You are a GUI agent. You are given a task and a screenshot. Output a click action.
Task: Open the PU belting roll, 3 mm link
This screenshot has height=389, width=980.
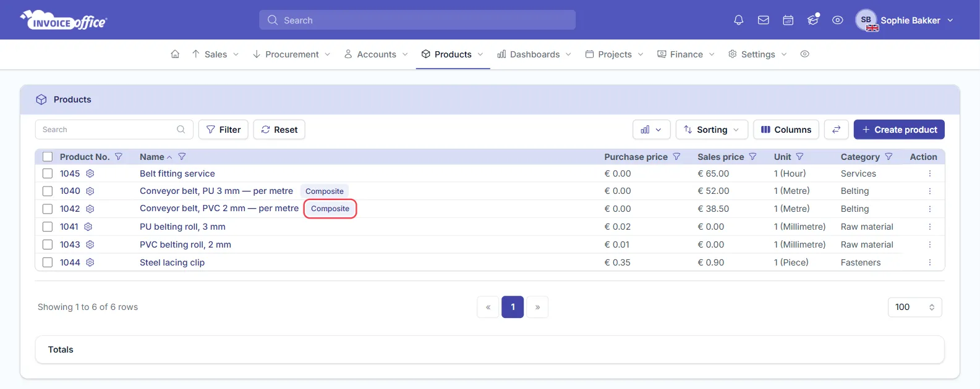(x=182, y=227)
